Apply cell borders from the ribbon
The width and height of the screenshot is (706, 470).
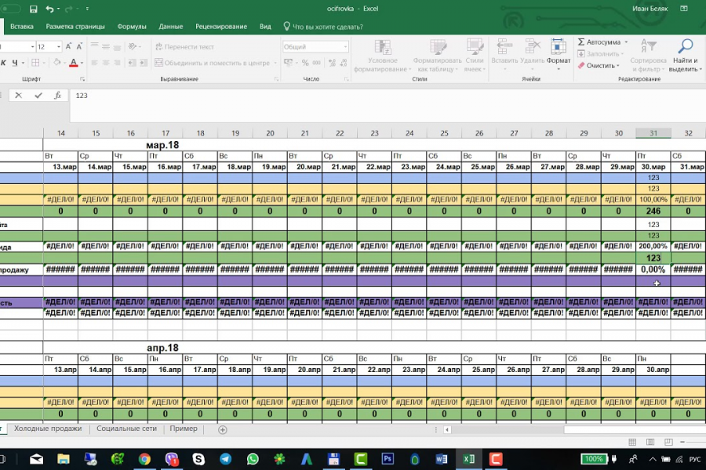pyautogui.click(x=35, y=63)
